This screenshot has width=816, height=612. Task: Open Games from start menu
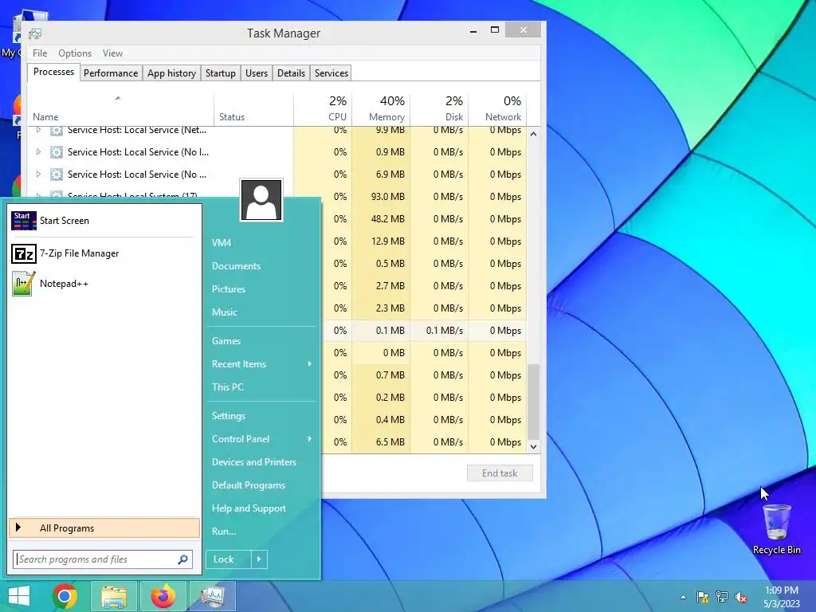coord(226,341)
